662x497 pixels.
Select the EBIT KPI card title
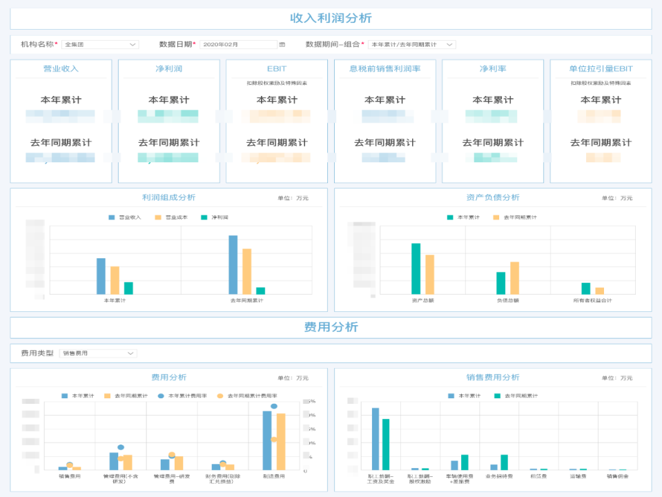pos(277,69)
